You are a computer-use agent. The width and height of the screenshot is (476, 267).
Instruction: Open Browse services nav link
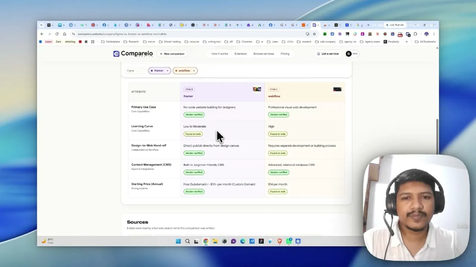point(264,54)
